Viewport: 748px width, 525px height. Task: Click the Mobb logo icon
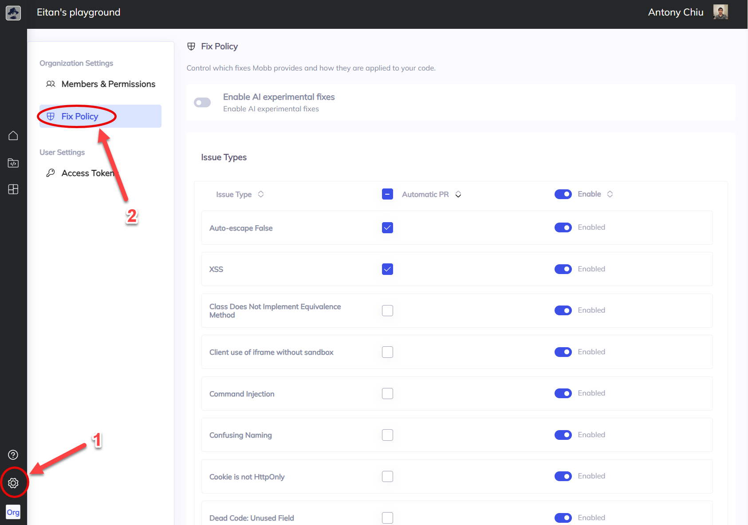pos(13,13)
